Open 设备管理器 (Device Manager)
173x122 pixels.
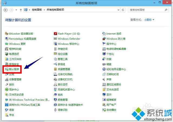[x=15, y=79]
